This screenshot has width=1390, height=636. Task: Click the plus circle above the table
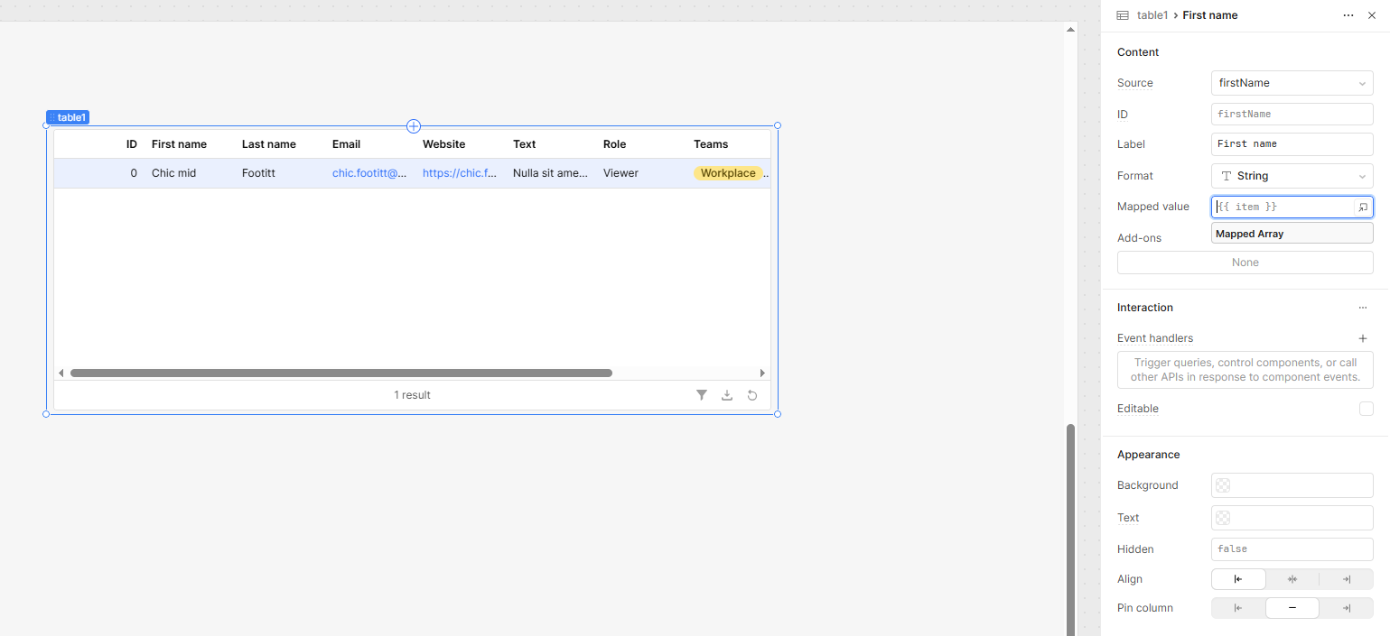point(414,126)
